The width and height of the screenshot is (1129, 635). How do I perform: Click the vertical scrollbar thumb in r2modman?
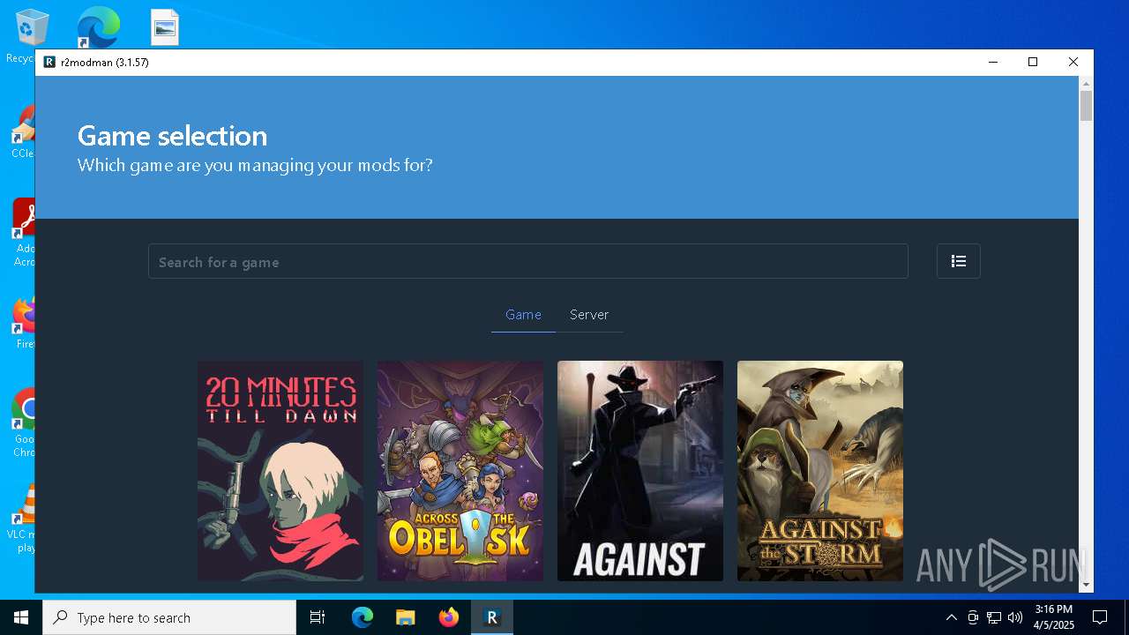pos(1086,106)
